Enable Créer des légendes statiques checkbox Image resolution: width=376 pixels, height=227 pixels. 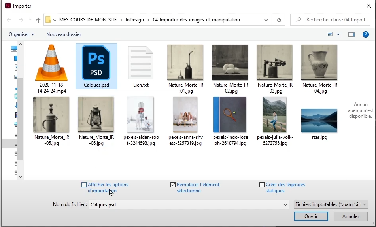(x=262, y=185)
